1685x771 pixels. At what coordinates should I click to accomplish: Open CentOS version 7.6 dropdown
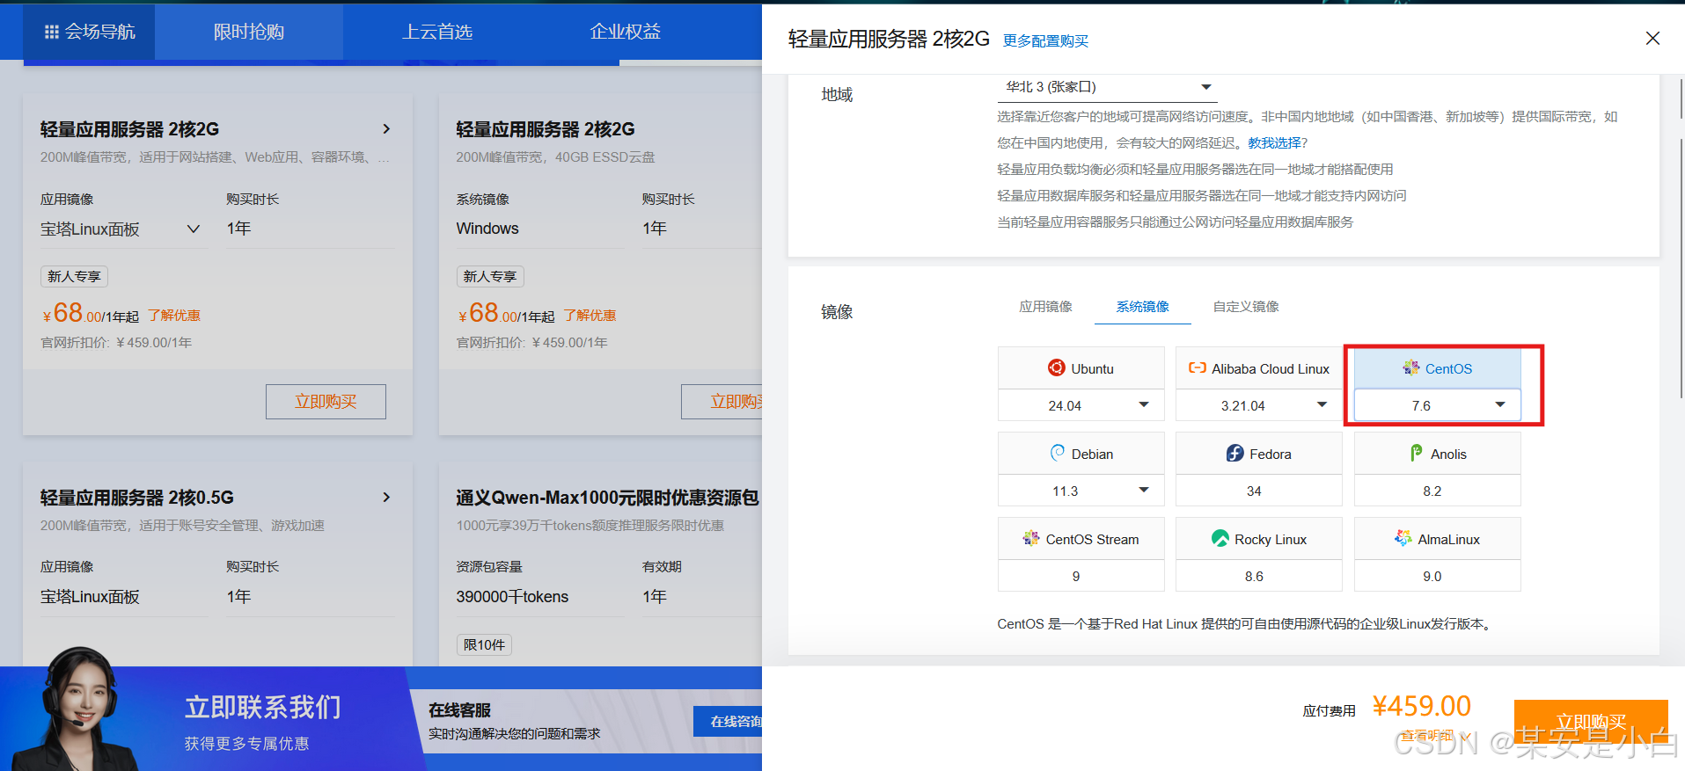click(1437, 405)
